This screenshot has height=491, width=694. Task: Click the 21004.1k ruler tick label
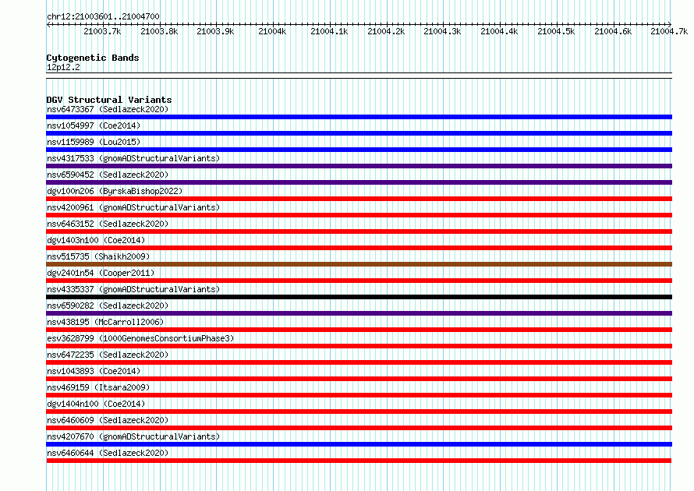point(329,31)
